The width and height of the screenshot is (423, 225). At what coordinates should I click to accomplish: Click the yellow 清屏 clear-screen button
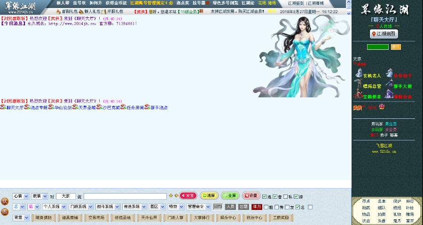point(209,195)
